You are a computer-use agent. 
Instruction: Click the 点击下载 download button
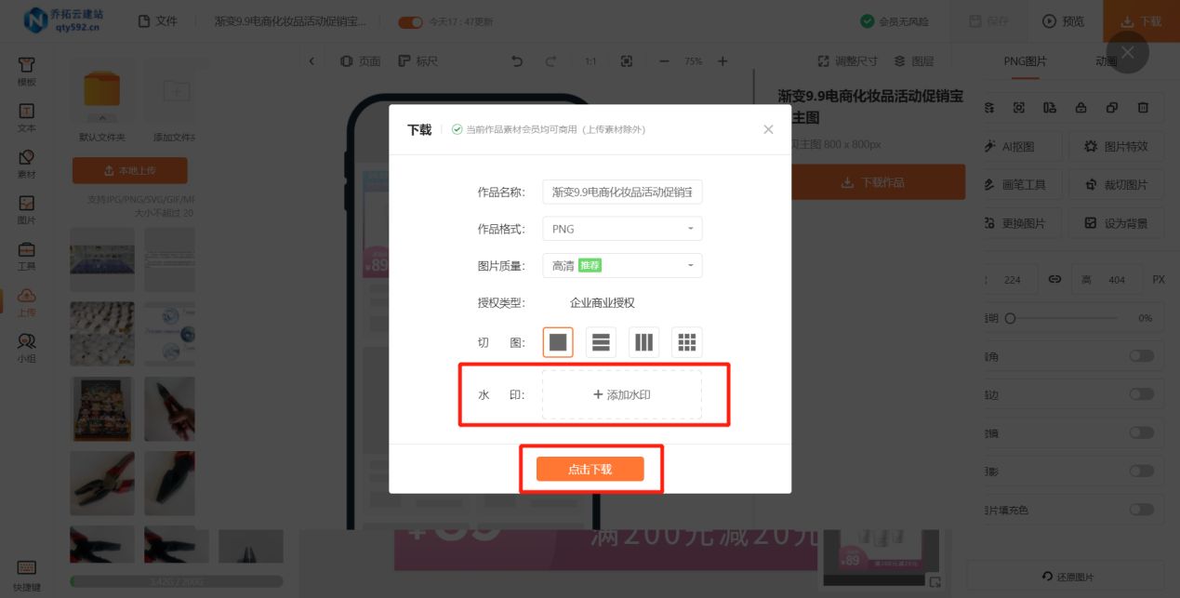[592, 469]
